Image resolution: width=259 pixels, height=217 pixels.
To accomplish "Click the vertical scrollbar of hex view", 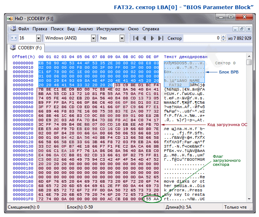I will (249, 128).
